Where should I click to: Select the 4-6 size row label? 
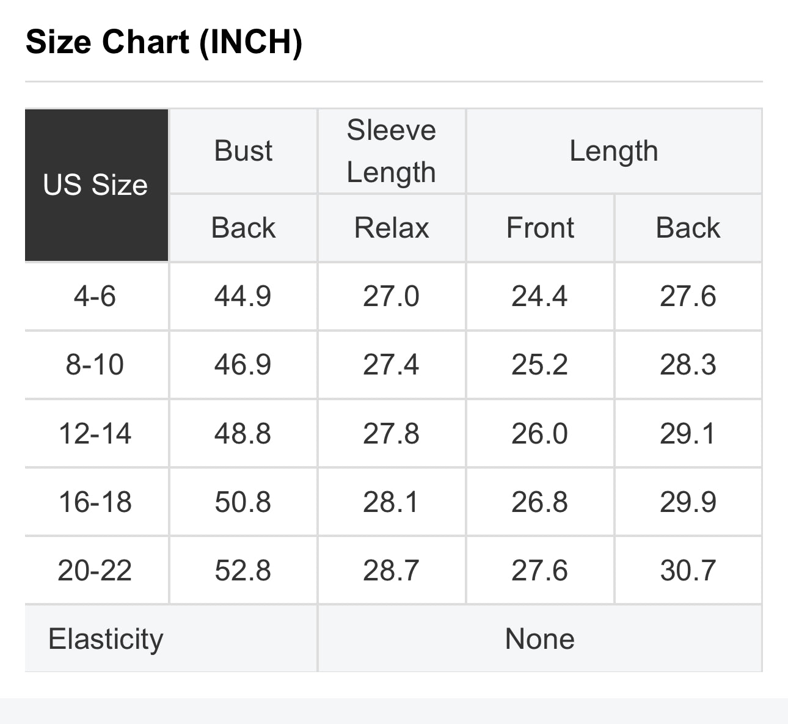click(95, 296)
